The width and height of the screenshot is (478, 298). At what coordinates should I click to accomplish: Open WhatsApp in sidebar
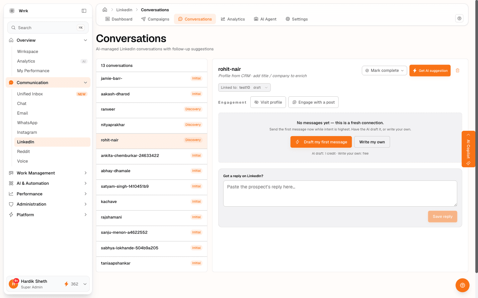(52, 123)
